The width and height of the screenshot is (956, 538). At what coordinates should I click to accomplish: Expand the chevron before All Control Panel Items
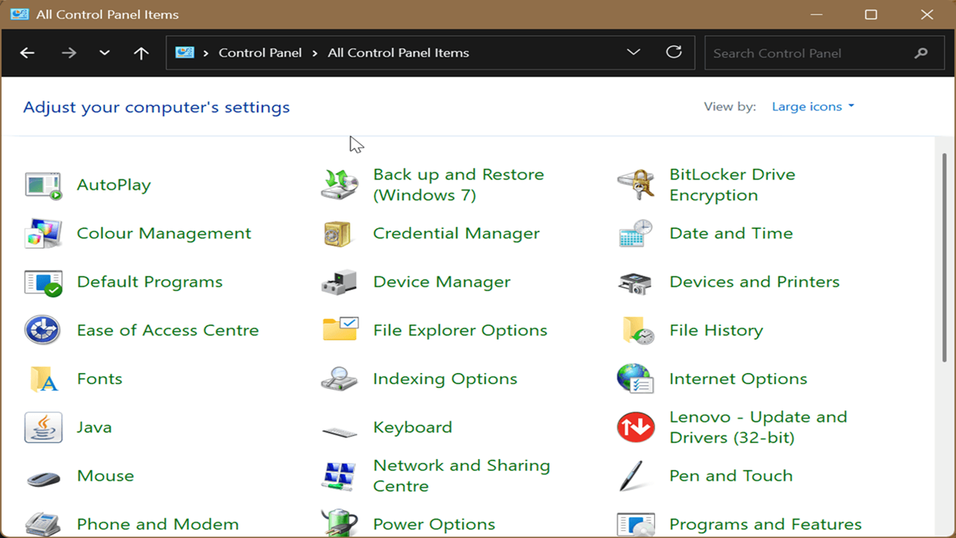coord(315,53)
